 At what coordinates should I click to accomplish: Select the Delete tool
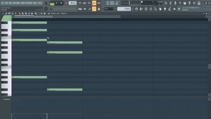point(29,14)
